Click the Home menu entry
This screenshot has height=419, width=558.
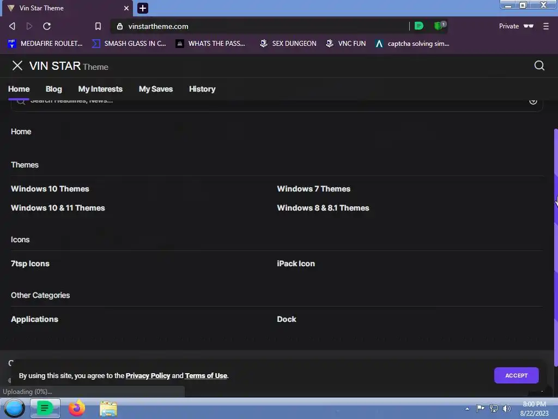click(21, 131)
